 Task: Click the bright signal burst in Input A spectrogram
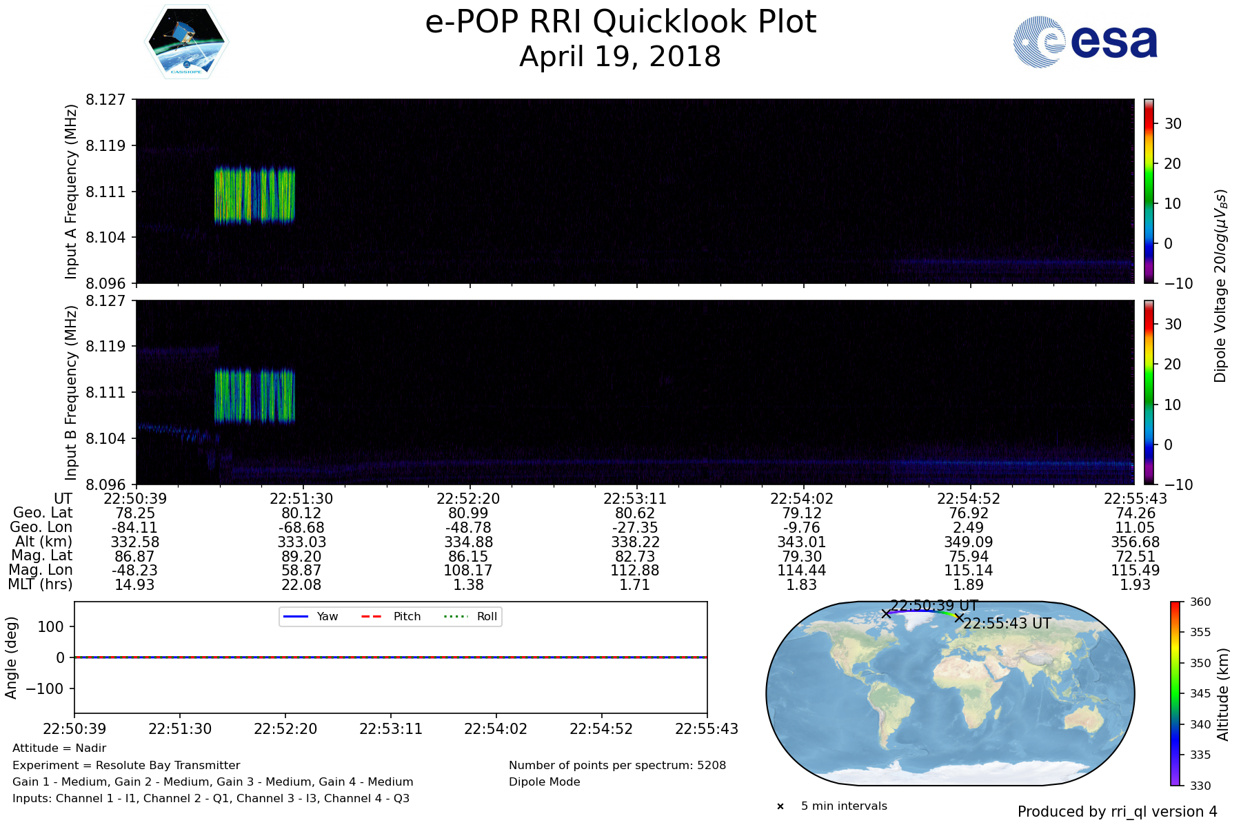click(254, 195)
